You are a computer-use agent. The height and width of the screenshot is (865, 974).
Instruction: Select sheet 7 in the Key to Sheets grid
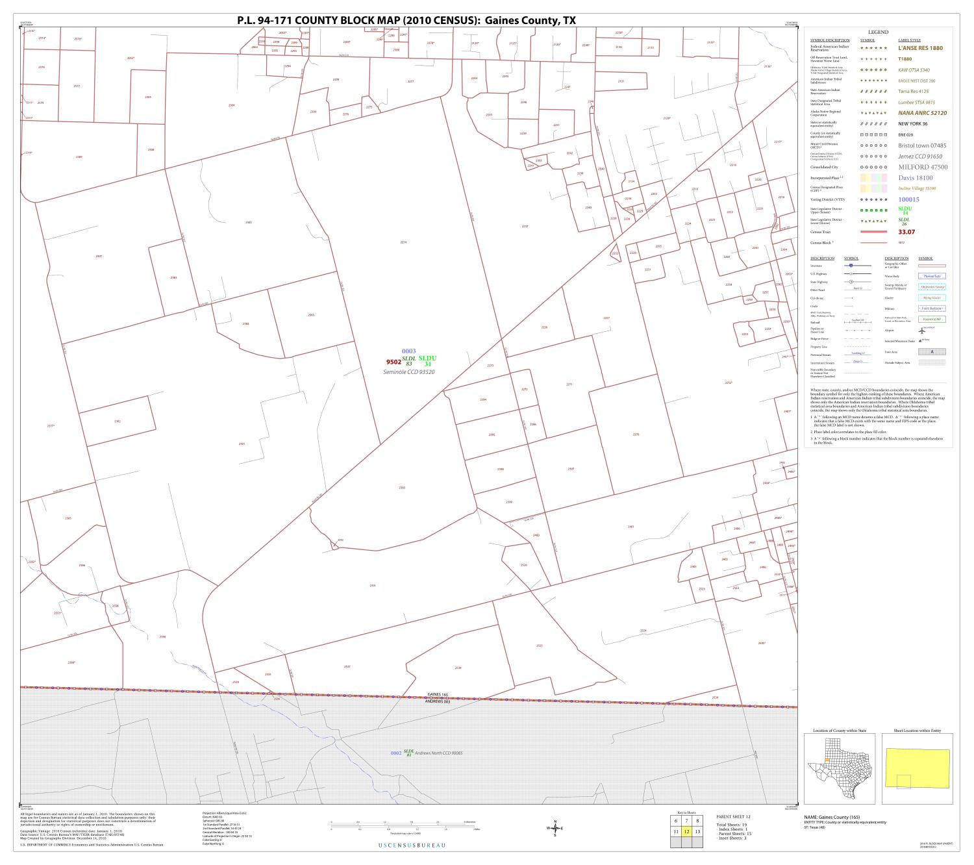tap(686, 821)
